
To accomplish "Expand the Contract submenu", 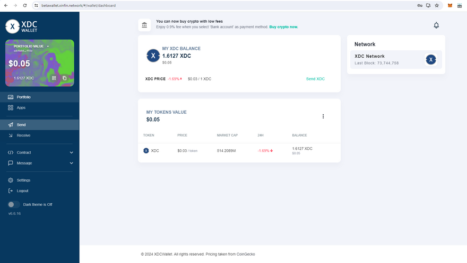I will click(x=71, y=152).
